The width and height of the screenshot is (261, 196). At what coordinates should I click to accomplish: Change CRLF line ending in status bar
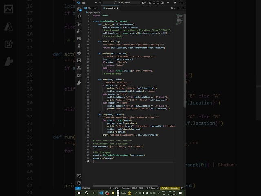point(141,188)
